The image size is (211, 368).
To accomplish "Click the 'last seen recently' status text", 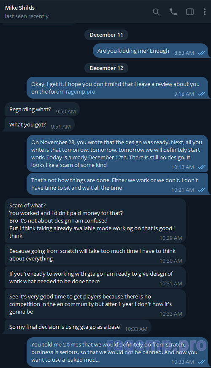I will coord(27,16).
